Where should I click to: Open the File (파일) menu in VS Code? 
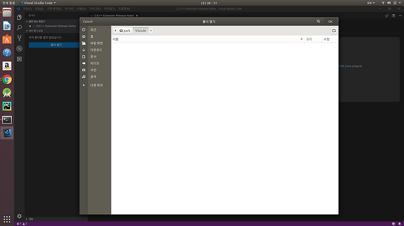(27, 9)
